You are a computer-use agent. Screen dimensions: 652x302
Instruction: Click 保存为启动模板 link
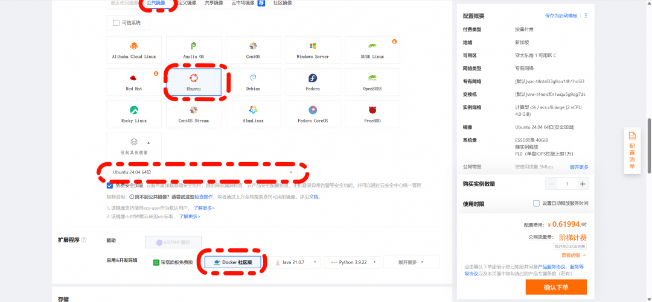click(561, 16)
